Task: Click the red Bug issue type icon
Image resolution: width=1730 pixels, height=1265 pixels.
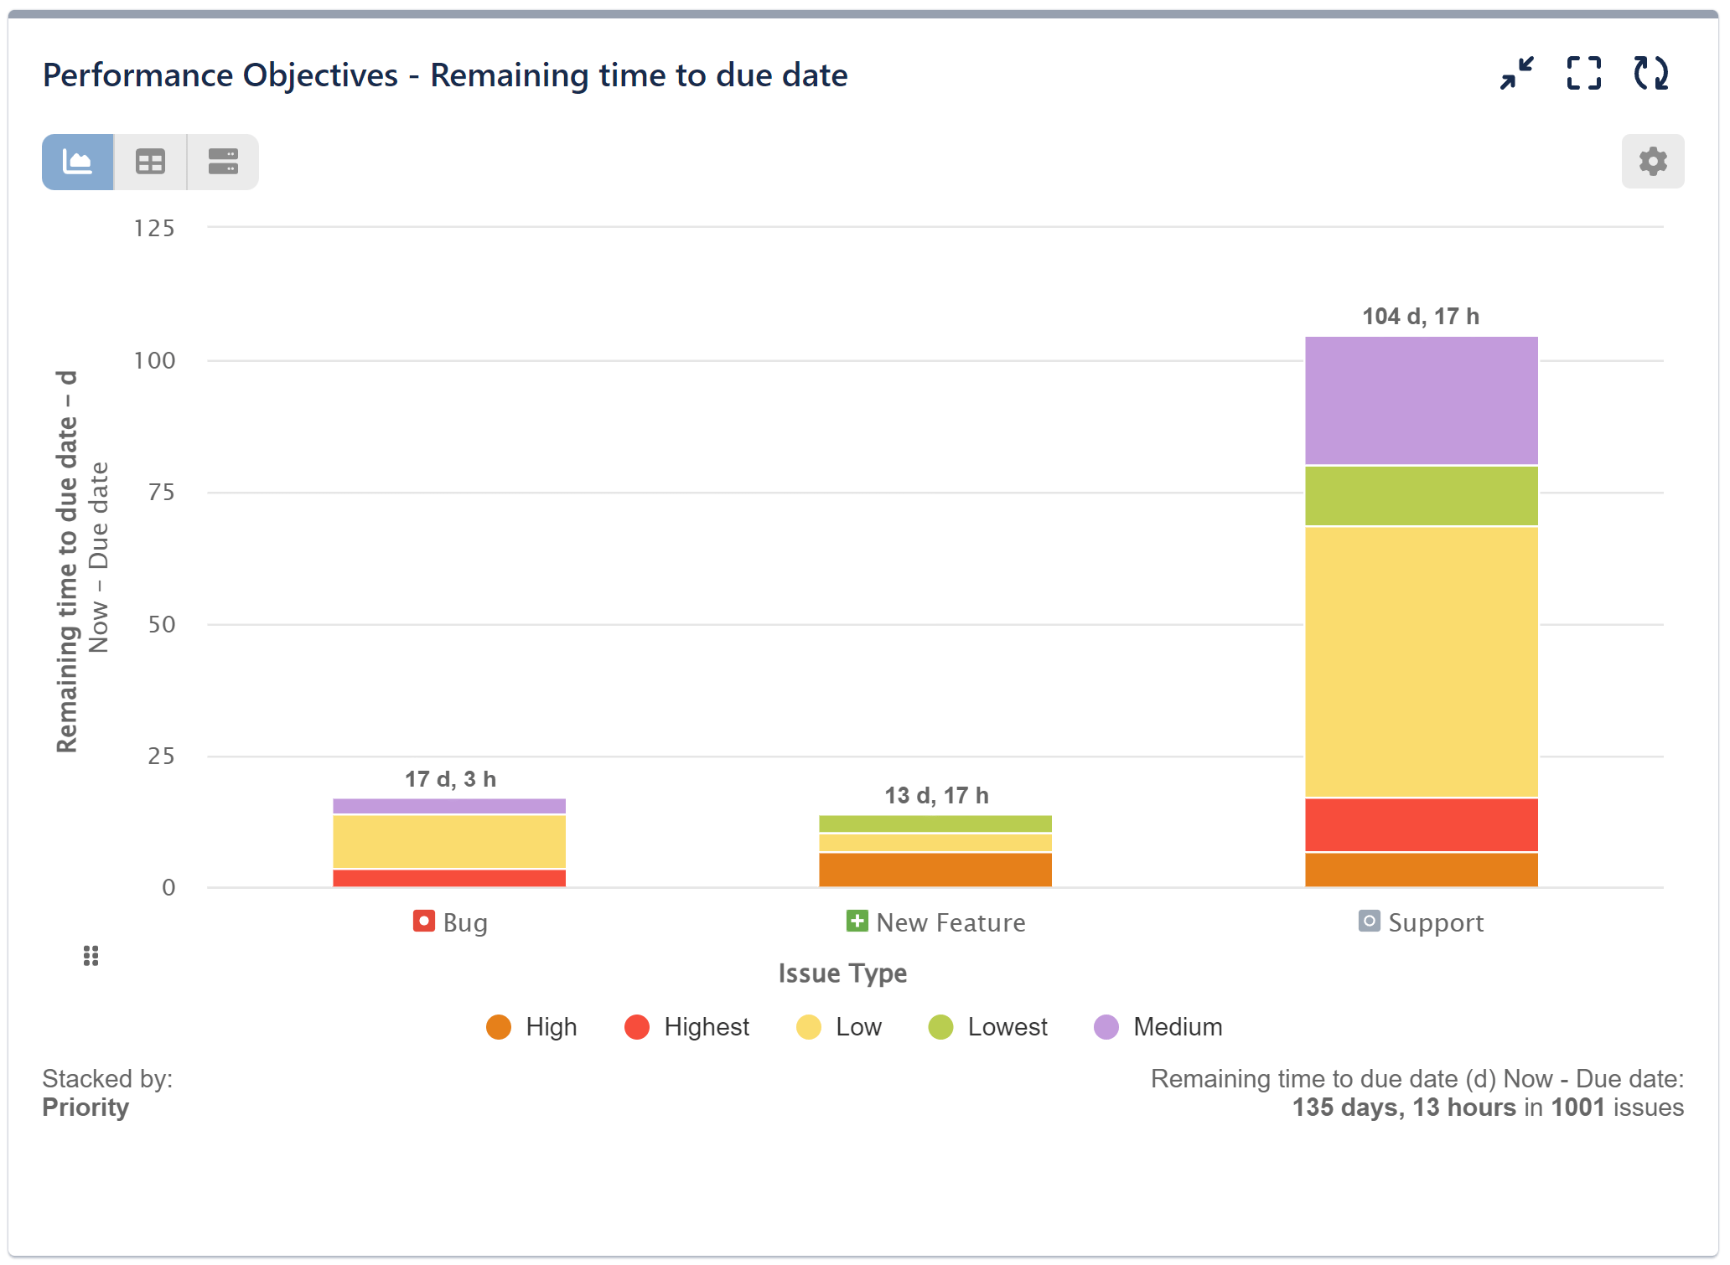Action: coord(422,921)
